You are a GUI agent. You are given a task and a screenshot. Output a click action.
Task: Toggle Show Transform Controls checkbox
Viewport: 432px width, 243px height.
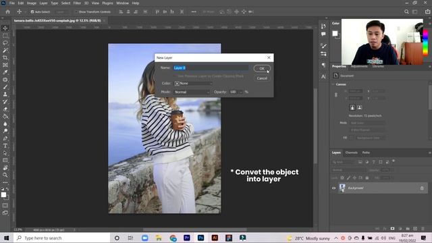76,12
